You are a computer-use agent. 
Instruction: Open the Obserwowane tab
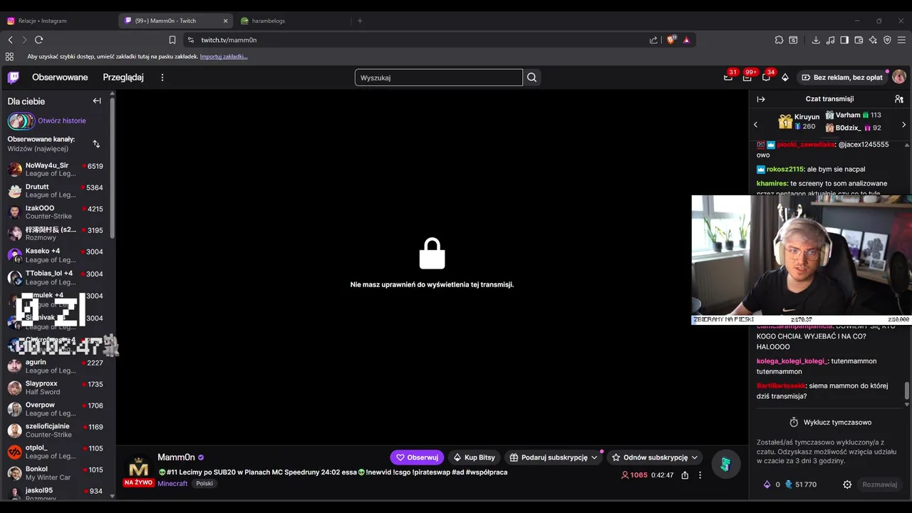60,78
